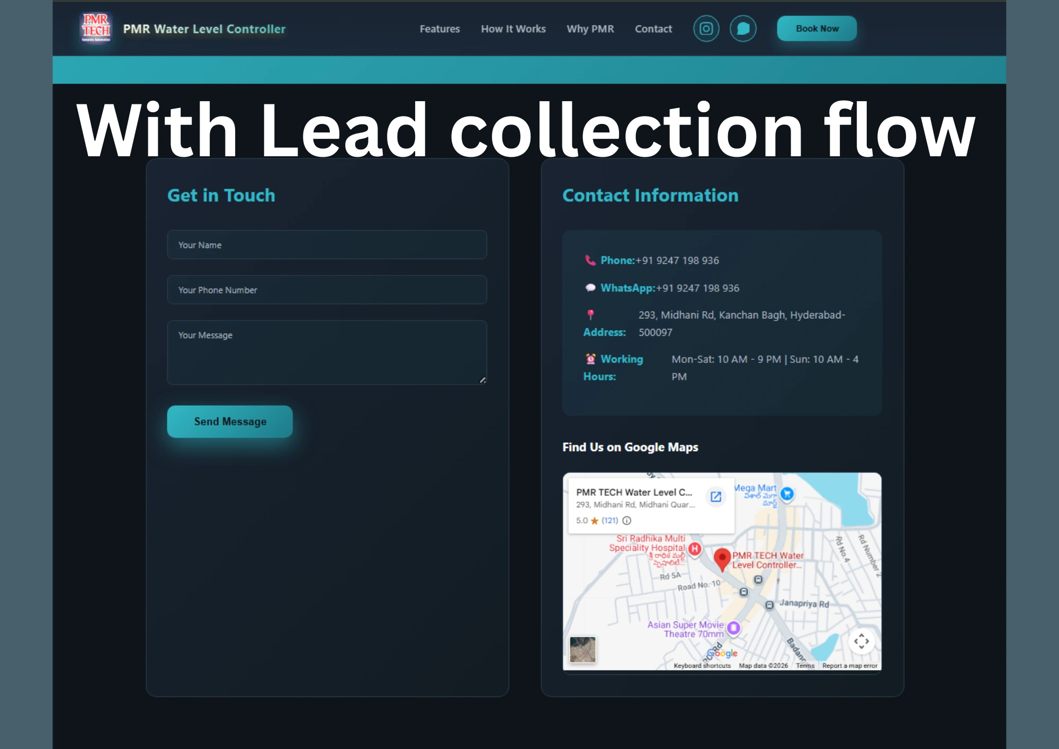The image size is (1059, 749).
Task: Click the phone number +91 9247 198 936
Action: click(x=677, y=260)
